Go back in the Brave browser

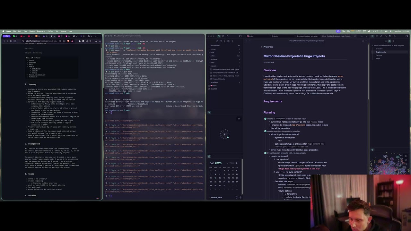[x=4, y=41]
